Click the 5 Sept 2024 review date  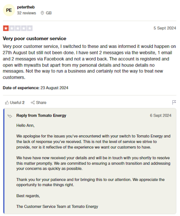coord(165,28)
